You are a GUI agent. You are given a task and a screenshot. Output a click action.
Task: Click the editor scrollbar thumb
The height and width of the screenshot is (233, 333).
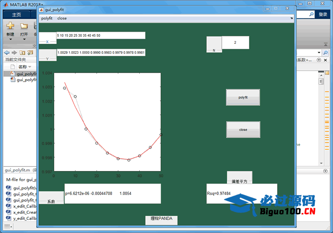click(x=321, y=82)
